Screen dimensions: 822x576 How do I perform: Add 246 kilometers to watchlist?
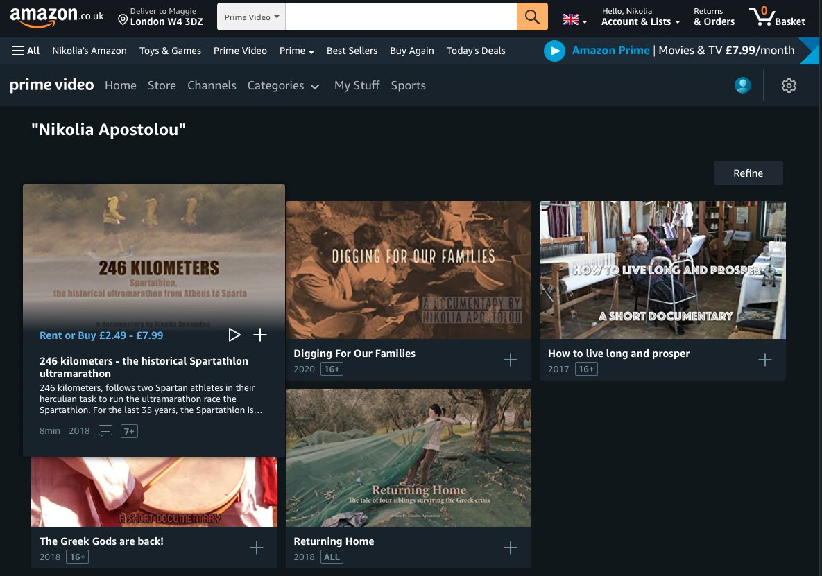(260, 335)
